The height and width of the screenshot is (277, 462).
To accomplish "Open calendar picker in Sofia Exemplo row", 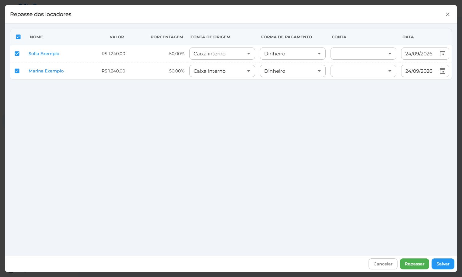I will coord(443,54).
